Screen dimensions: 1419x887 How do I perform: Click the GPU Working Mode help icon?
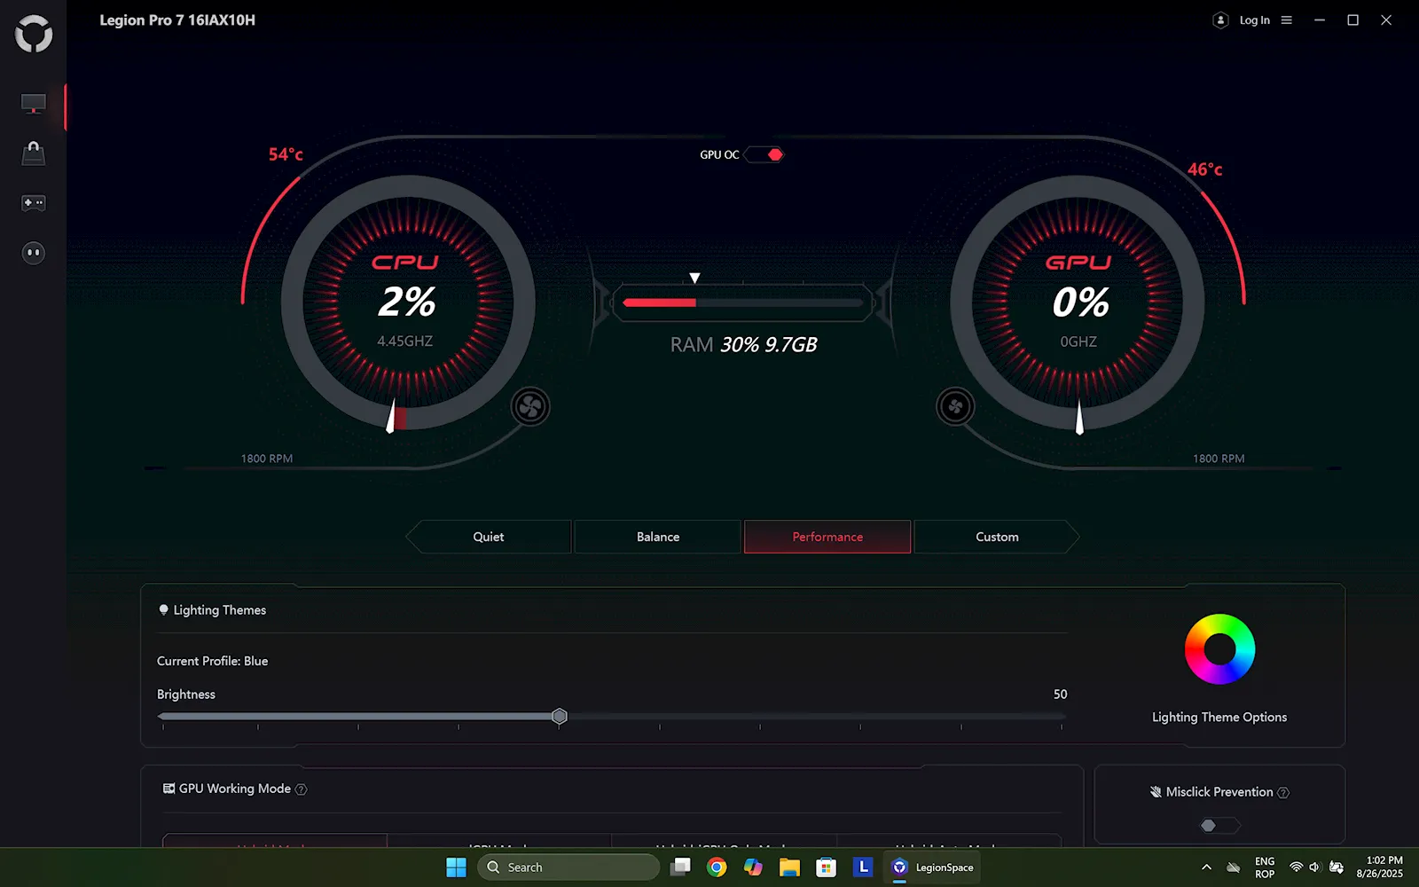coord(302,789)
